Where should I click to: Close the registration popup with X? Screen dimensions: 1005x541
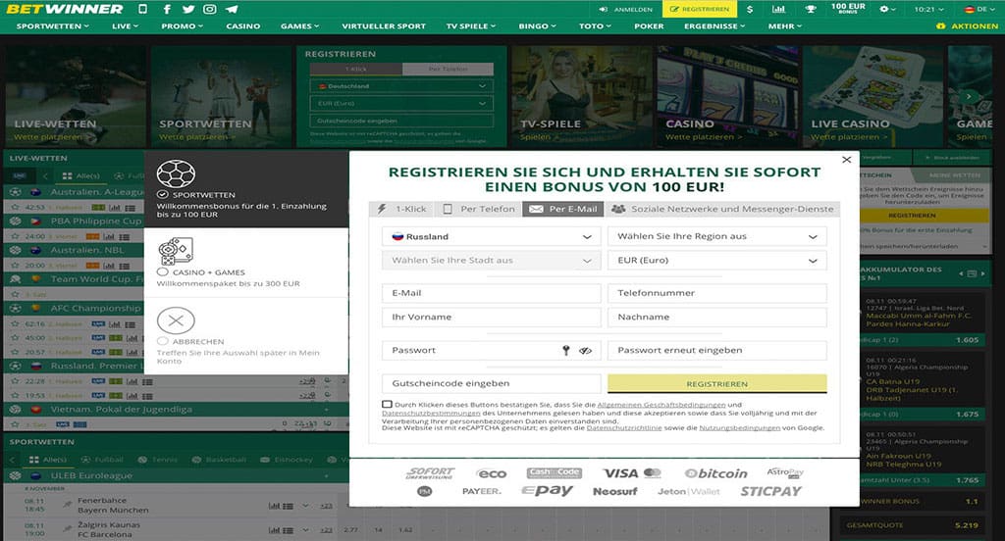point(847,160)
